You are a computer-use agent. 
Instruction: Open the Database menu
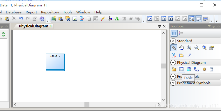(14, 12)
